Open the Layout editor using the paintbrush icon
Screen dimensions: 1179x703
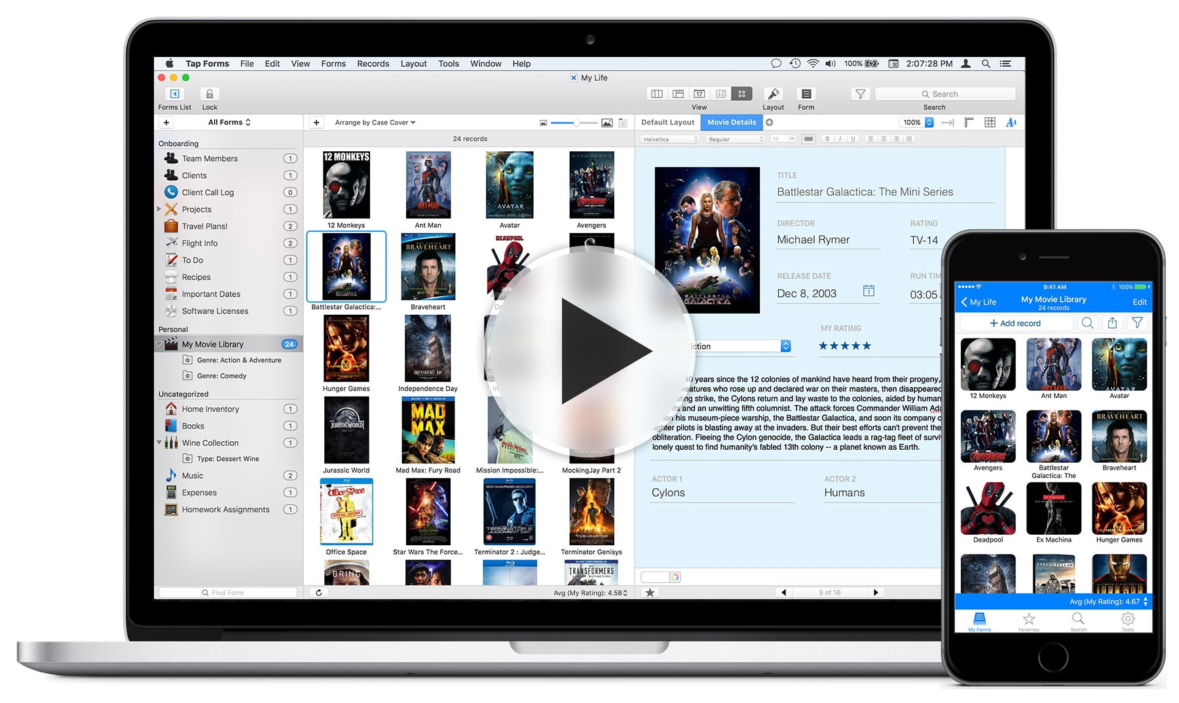tap(773, 94)
